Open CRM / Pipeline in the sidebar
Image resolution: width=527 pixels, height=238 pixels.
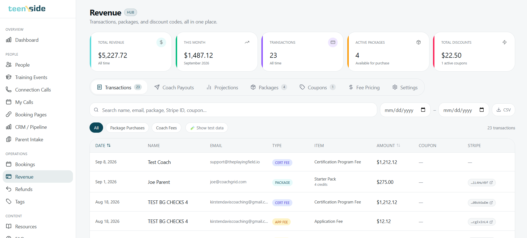click(38, 127)
